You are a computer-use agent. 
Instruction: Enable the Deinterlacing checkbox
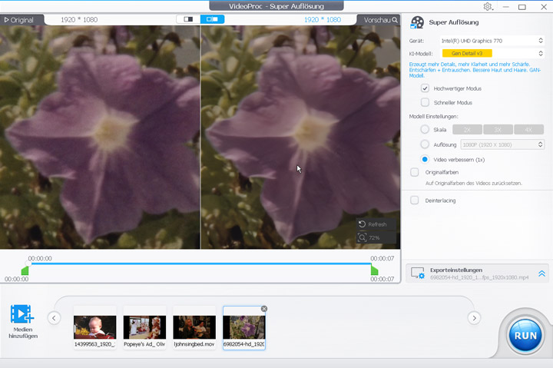(x=415, y=201)
